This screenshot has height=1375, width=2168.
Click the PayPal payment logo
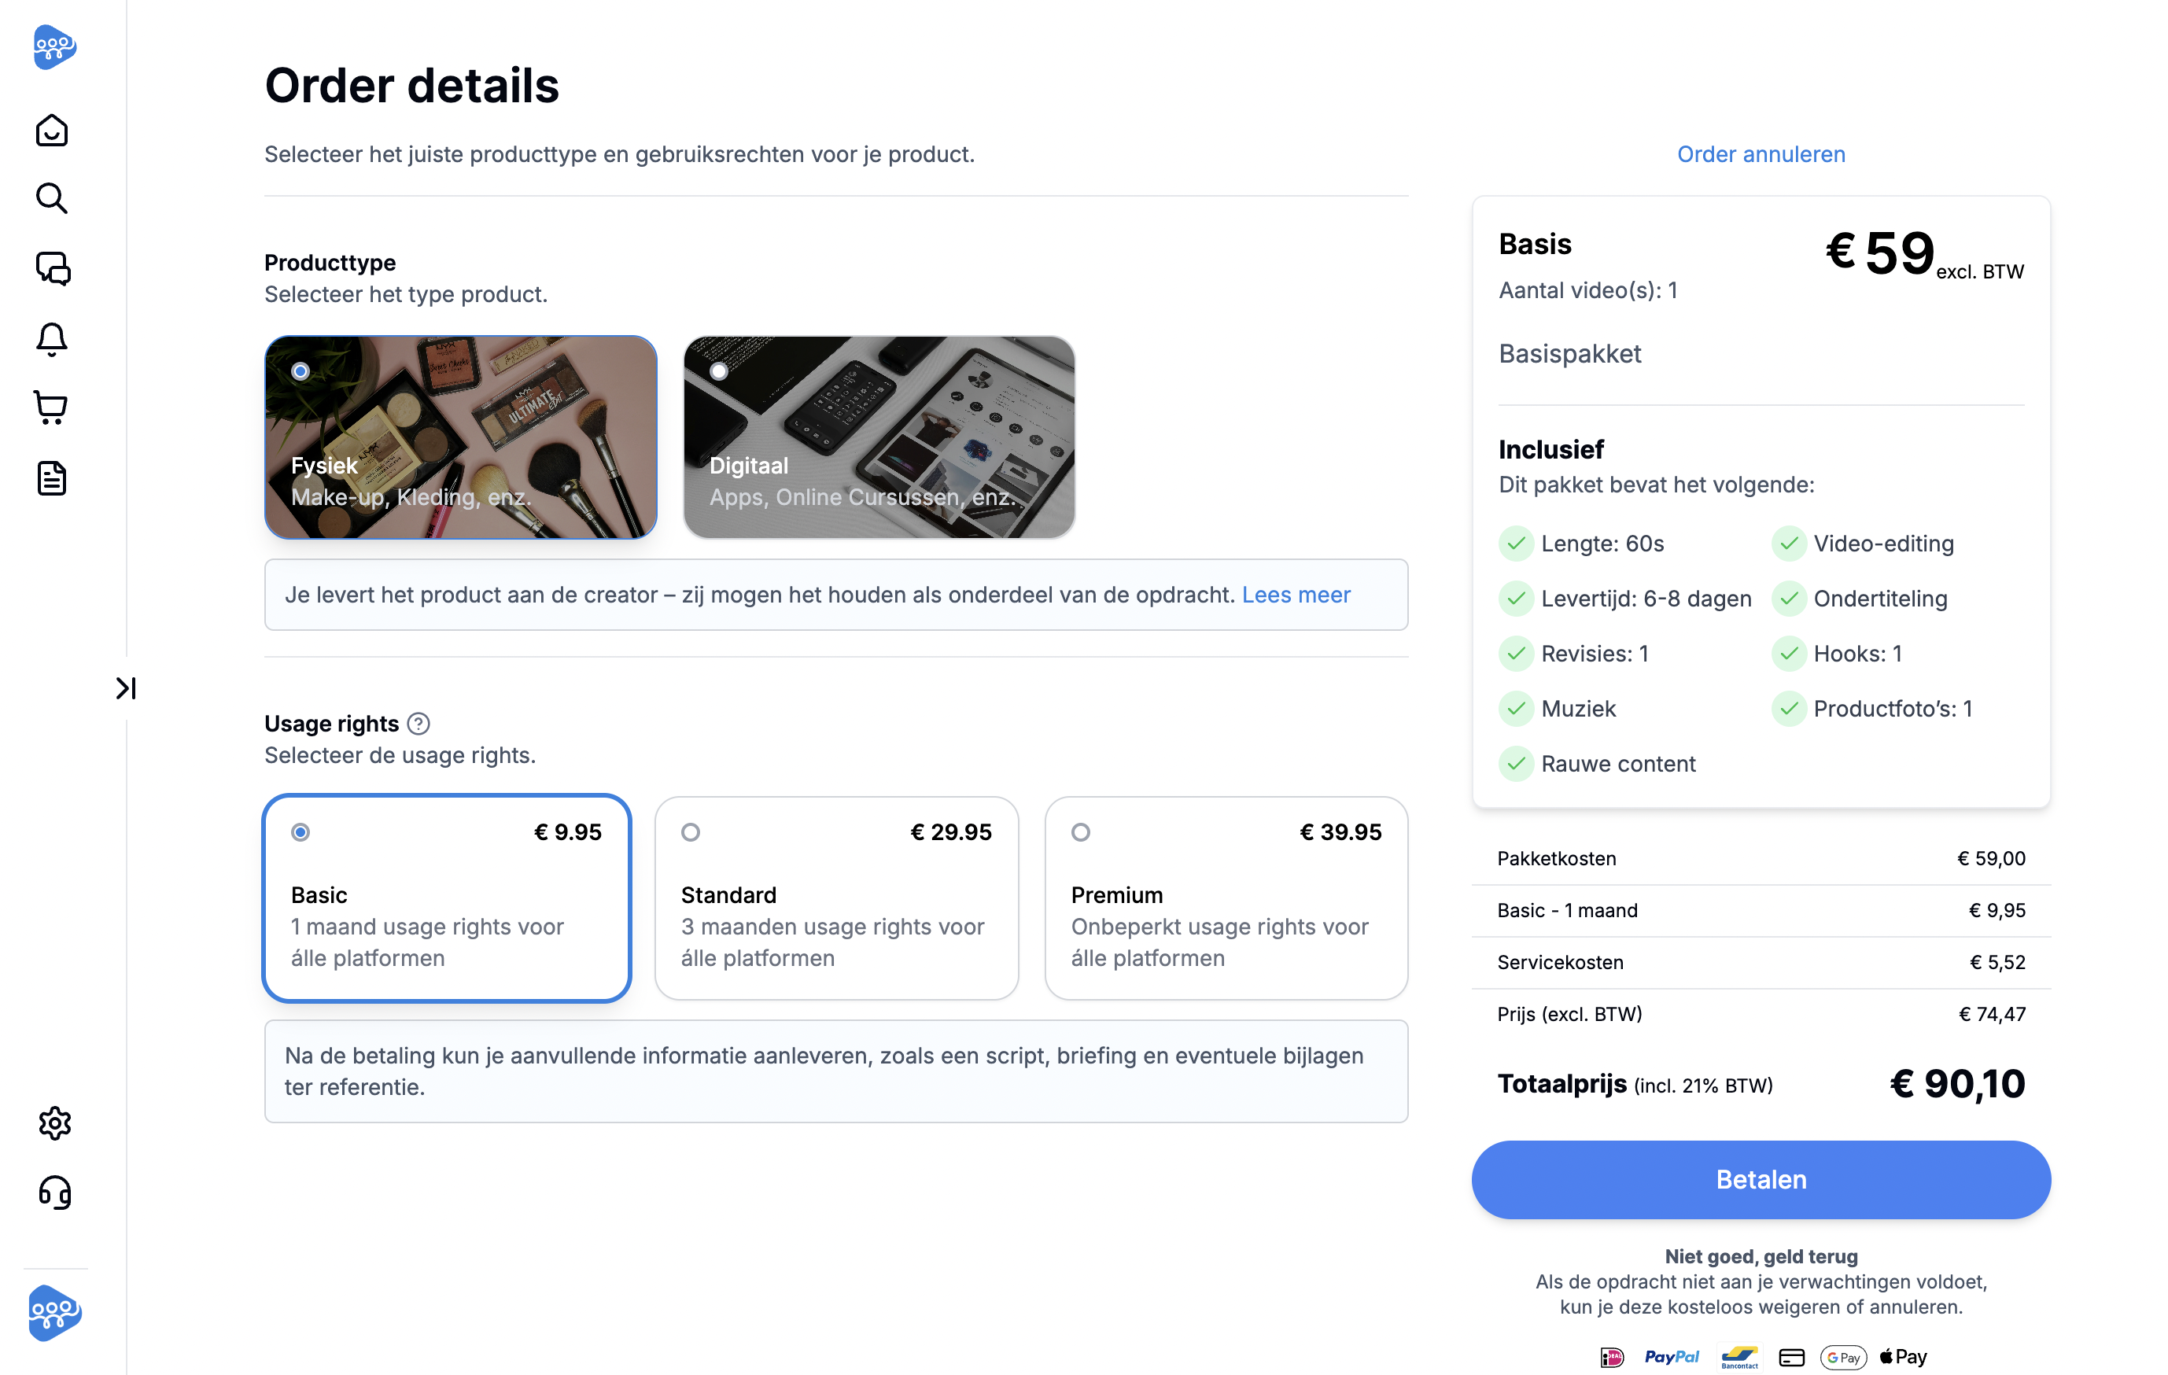[1672, 1357]
